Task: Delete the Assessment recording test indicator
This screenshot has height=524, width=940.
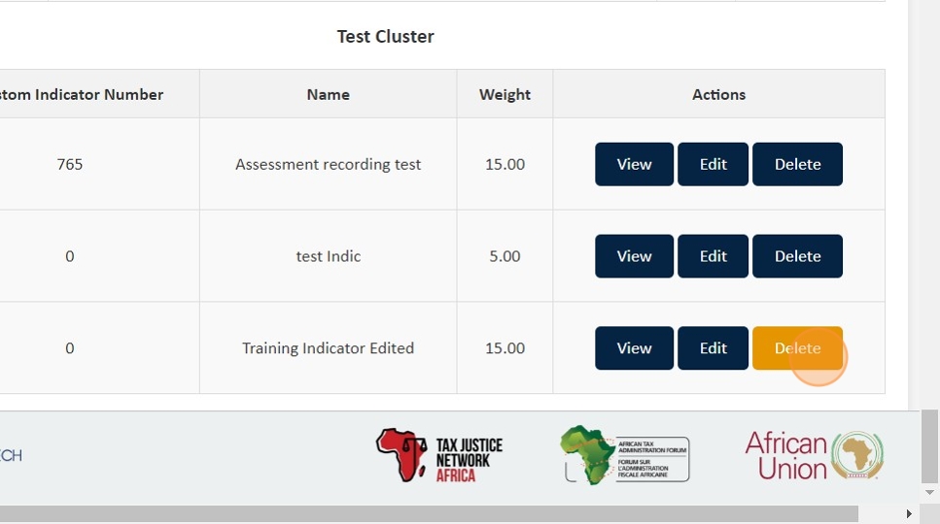Action: coord(797,164)
